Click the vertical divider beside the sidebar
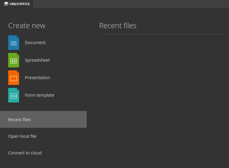The height and width of the screenshot is (168, 229). pos(87,88)
